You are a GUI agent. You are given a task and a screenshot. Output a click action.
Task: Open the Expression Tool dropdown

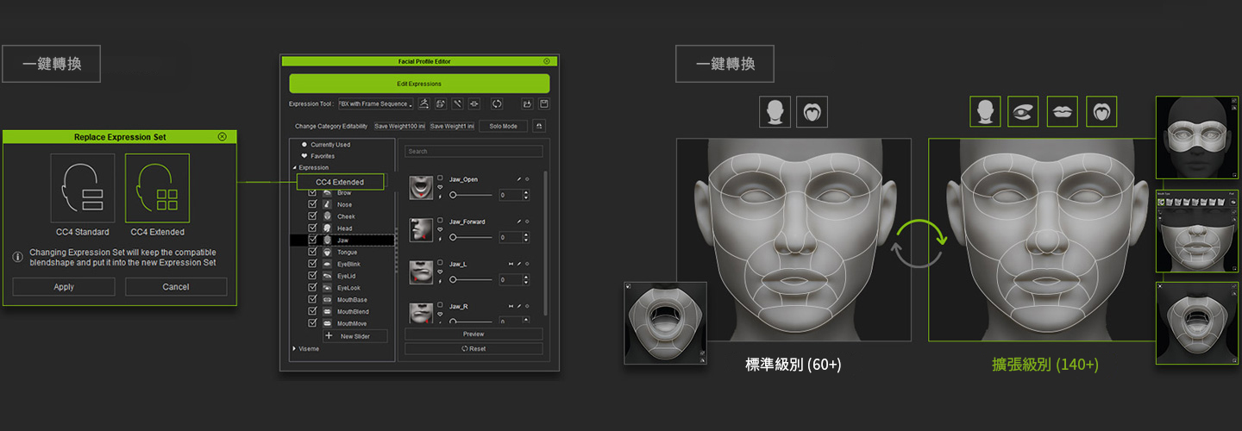click(375, 104)
